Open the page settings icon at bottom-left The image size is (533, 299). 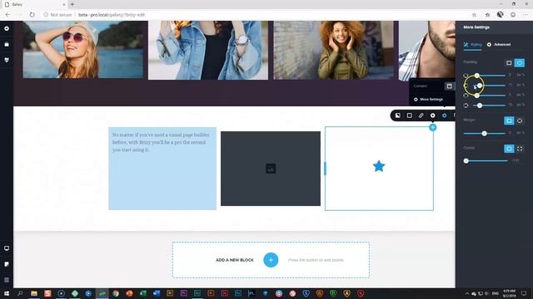pos(7,264)
